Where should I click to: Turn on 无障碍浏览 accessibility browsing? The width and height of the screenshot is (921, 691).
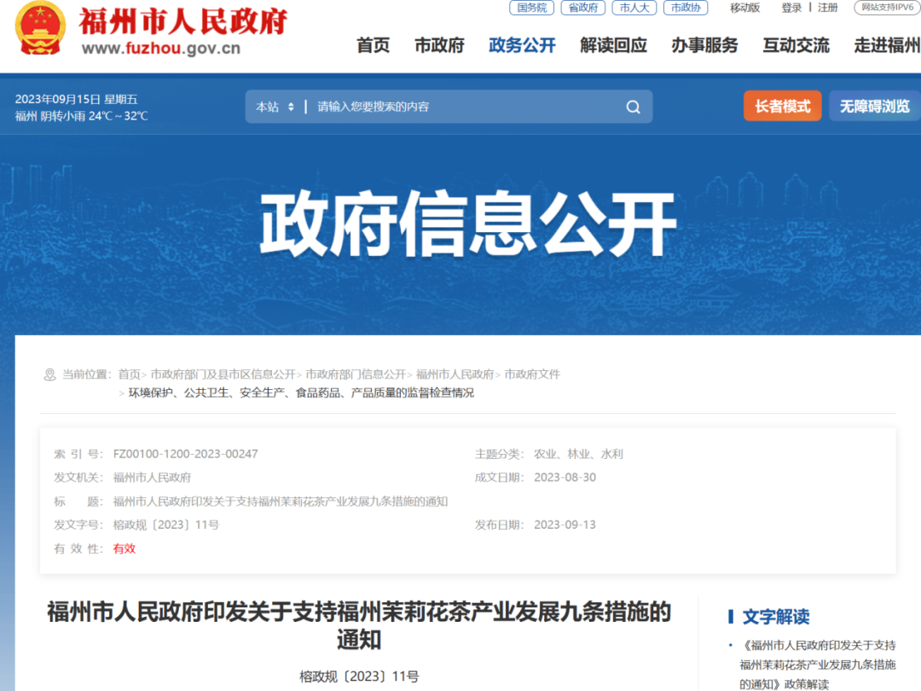click(x=874, y=107)
